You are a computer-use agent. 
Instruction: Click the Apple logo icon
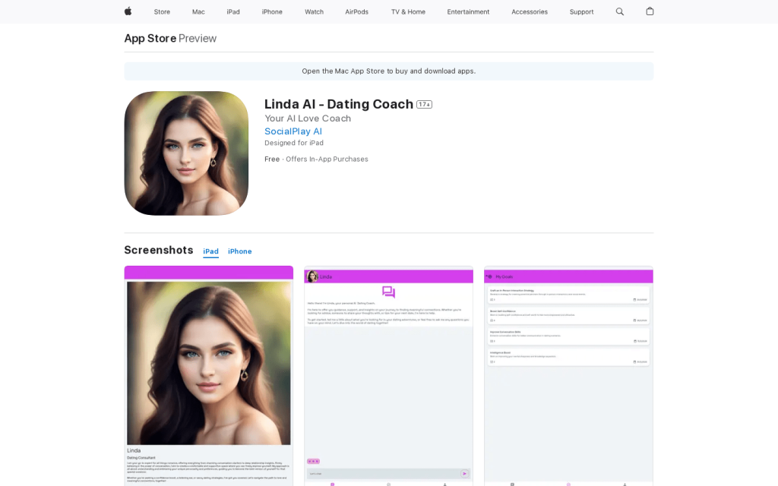128,11
